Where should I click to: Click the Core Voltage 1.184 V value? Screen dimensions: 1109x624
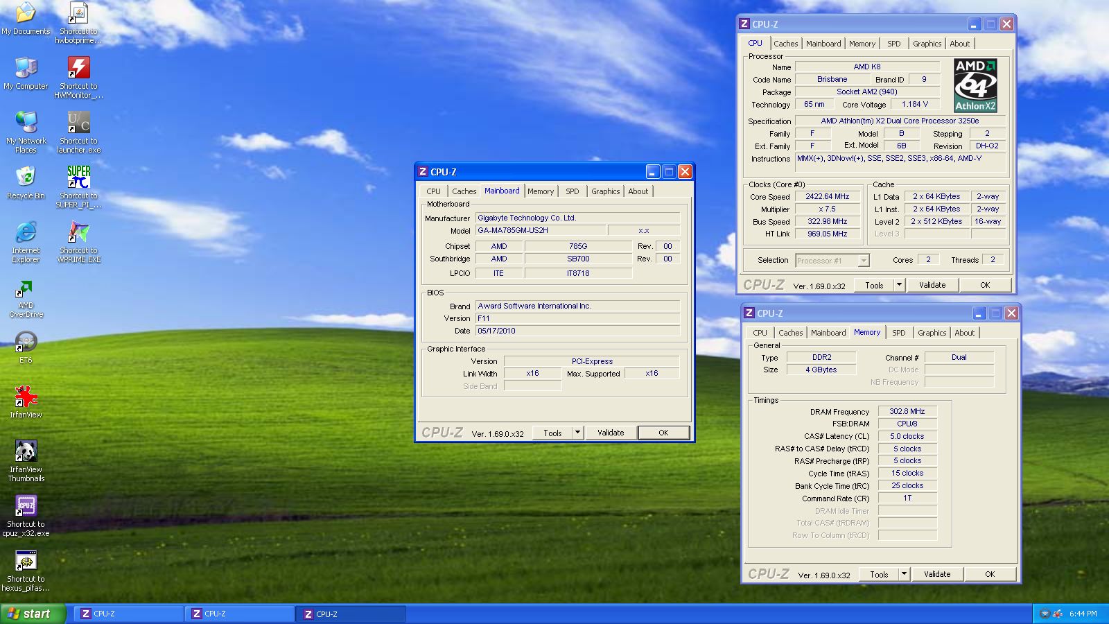(914, 104)
